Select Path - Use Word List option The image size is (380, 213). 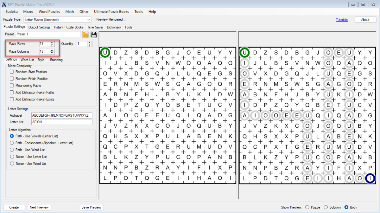[x=12, y=150]
